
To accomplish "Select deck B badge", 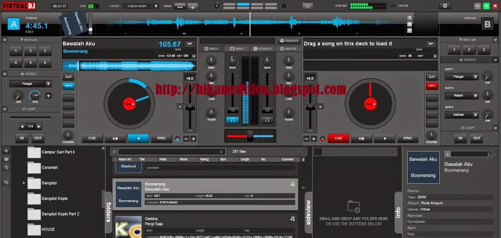I will click(x=488, y=24).
